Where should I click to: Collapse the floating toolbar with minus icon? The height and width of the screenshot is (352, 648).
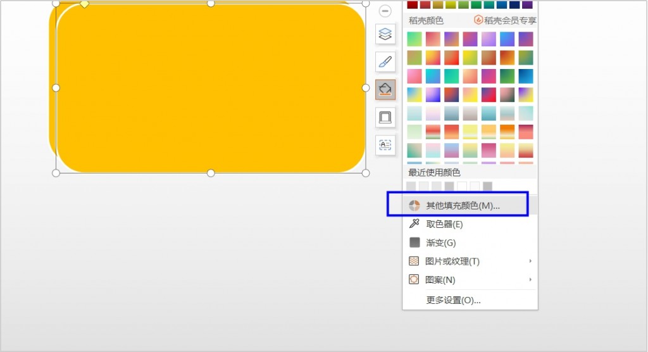(x=385, y=11)
